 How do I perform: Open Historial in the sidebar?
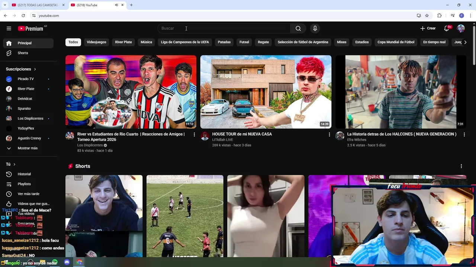28,174
